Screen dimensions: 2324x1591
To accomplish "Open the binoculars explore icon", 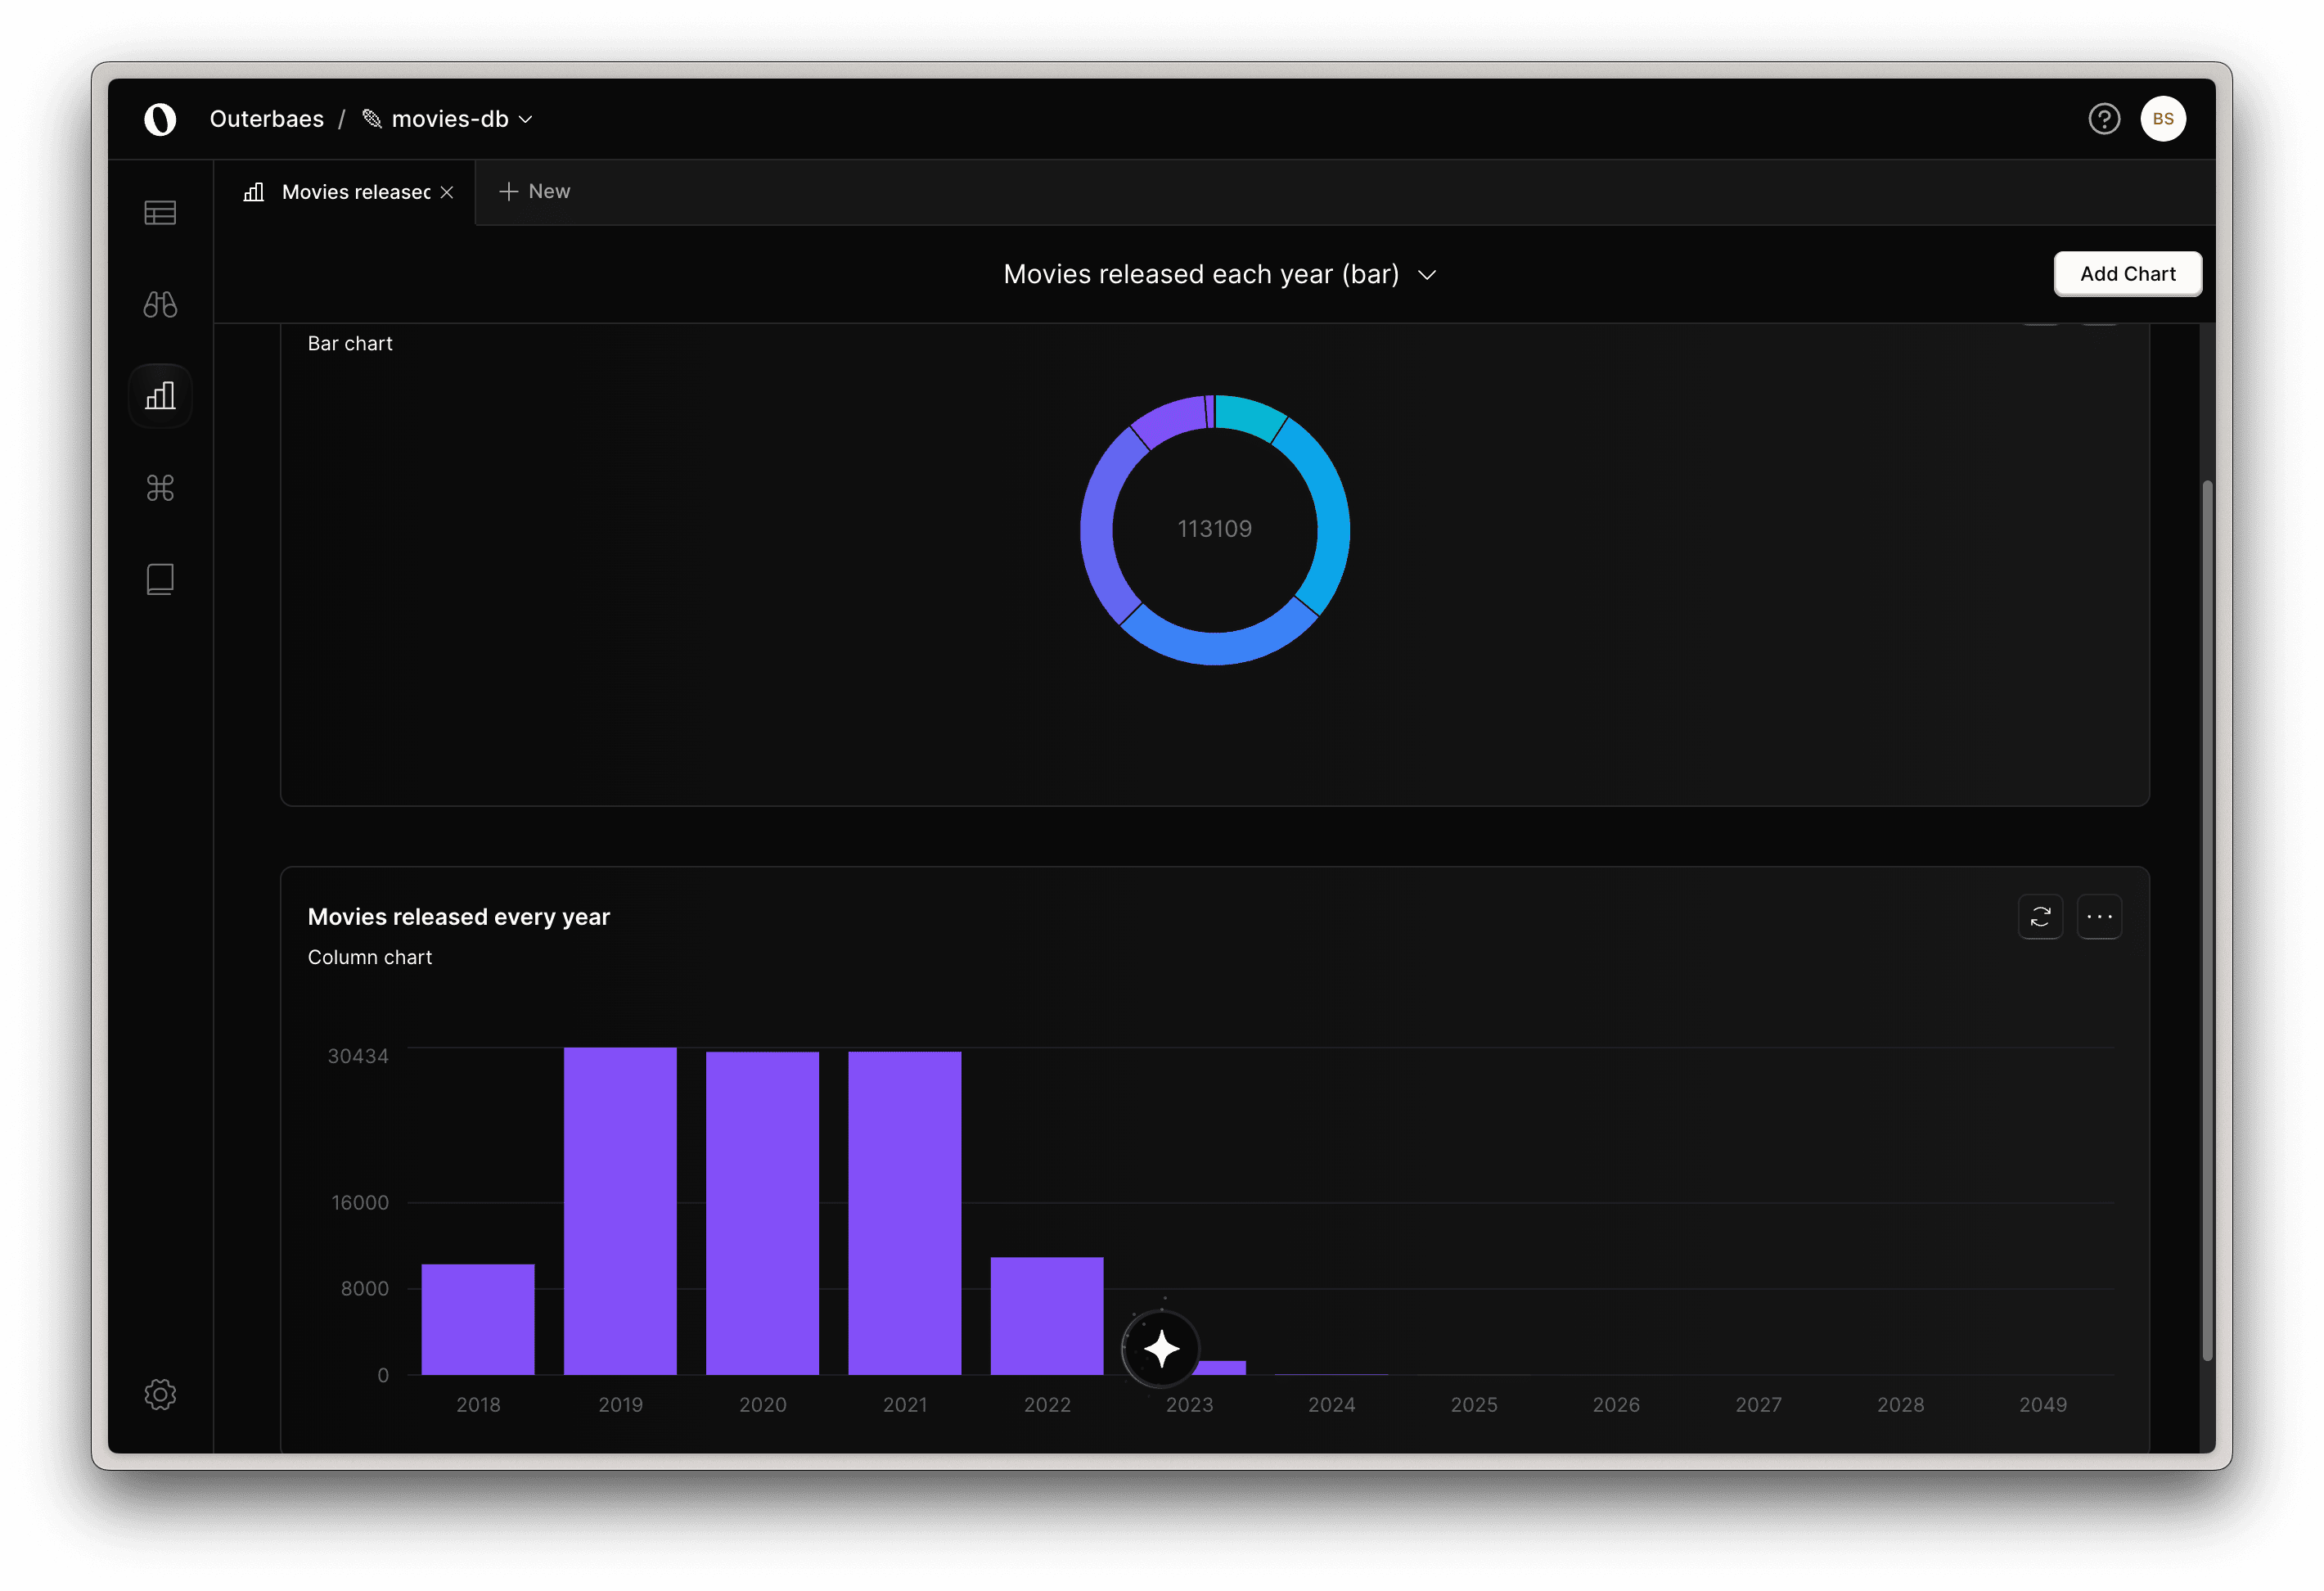I will point(160,304).
